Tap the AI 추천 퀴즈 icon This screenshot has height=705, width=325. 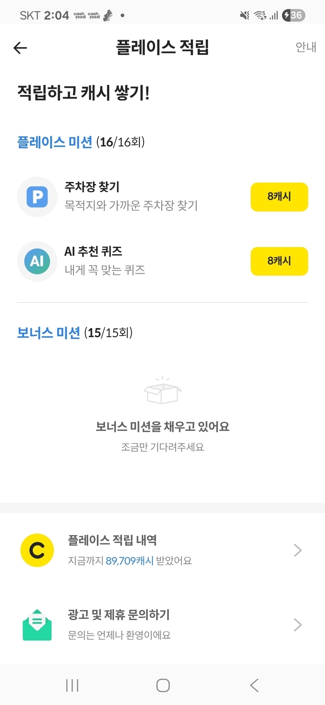[x=37, y=261]
